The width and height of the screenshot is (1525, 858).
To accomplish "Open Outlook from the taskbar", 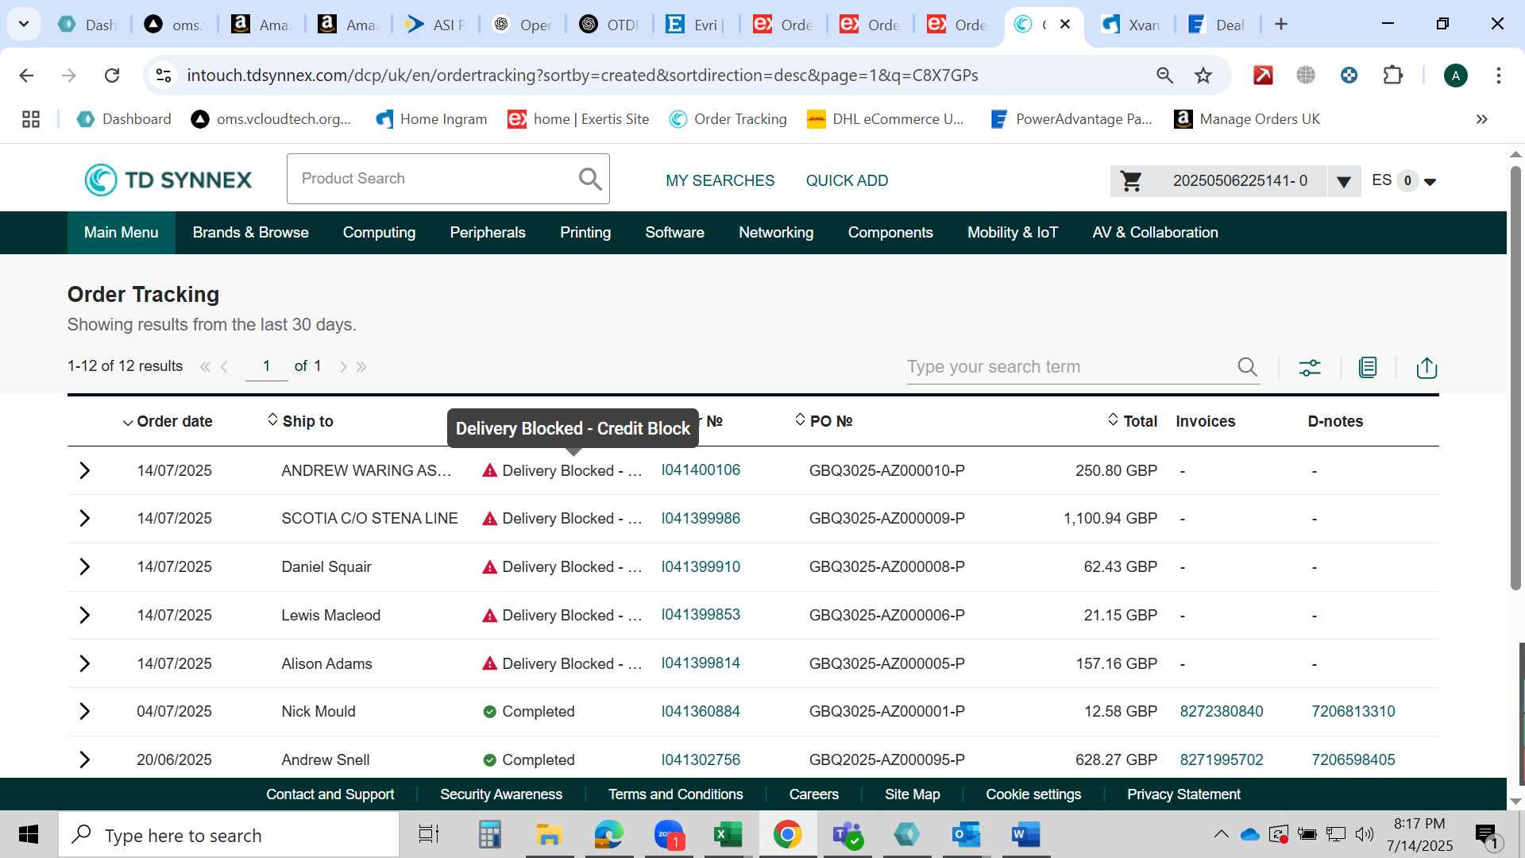I will 966,834.
